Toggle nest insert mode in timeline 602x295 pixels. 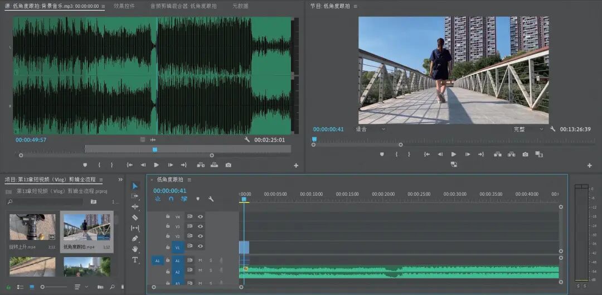pos(158,199)
